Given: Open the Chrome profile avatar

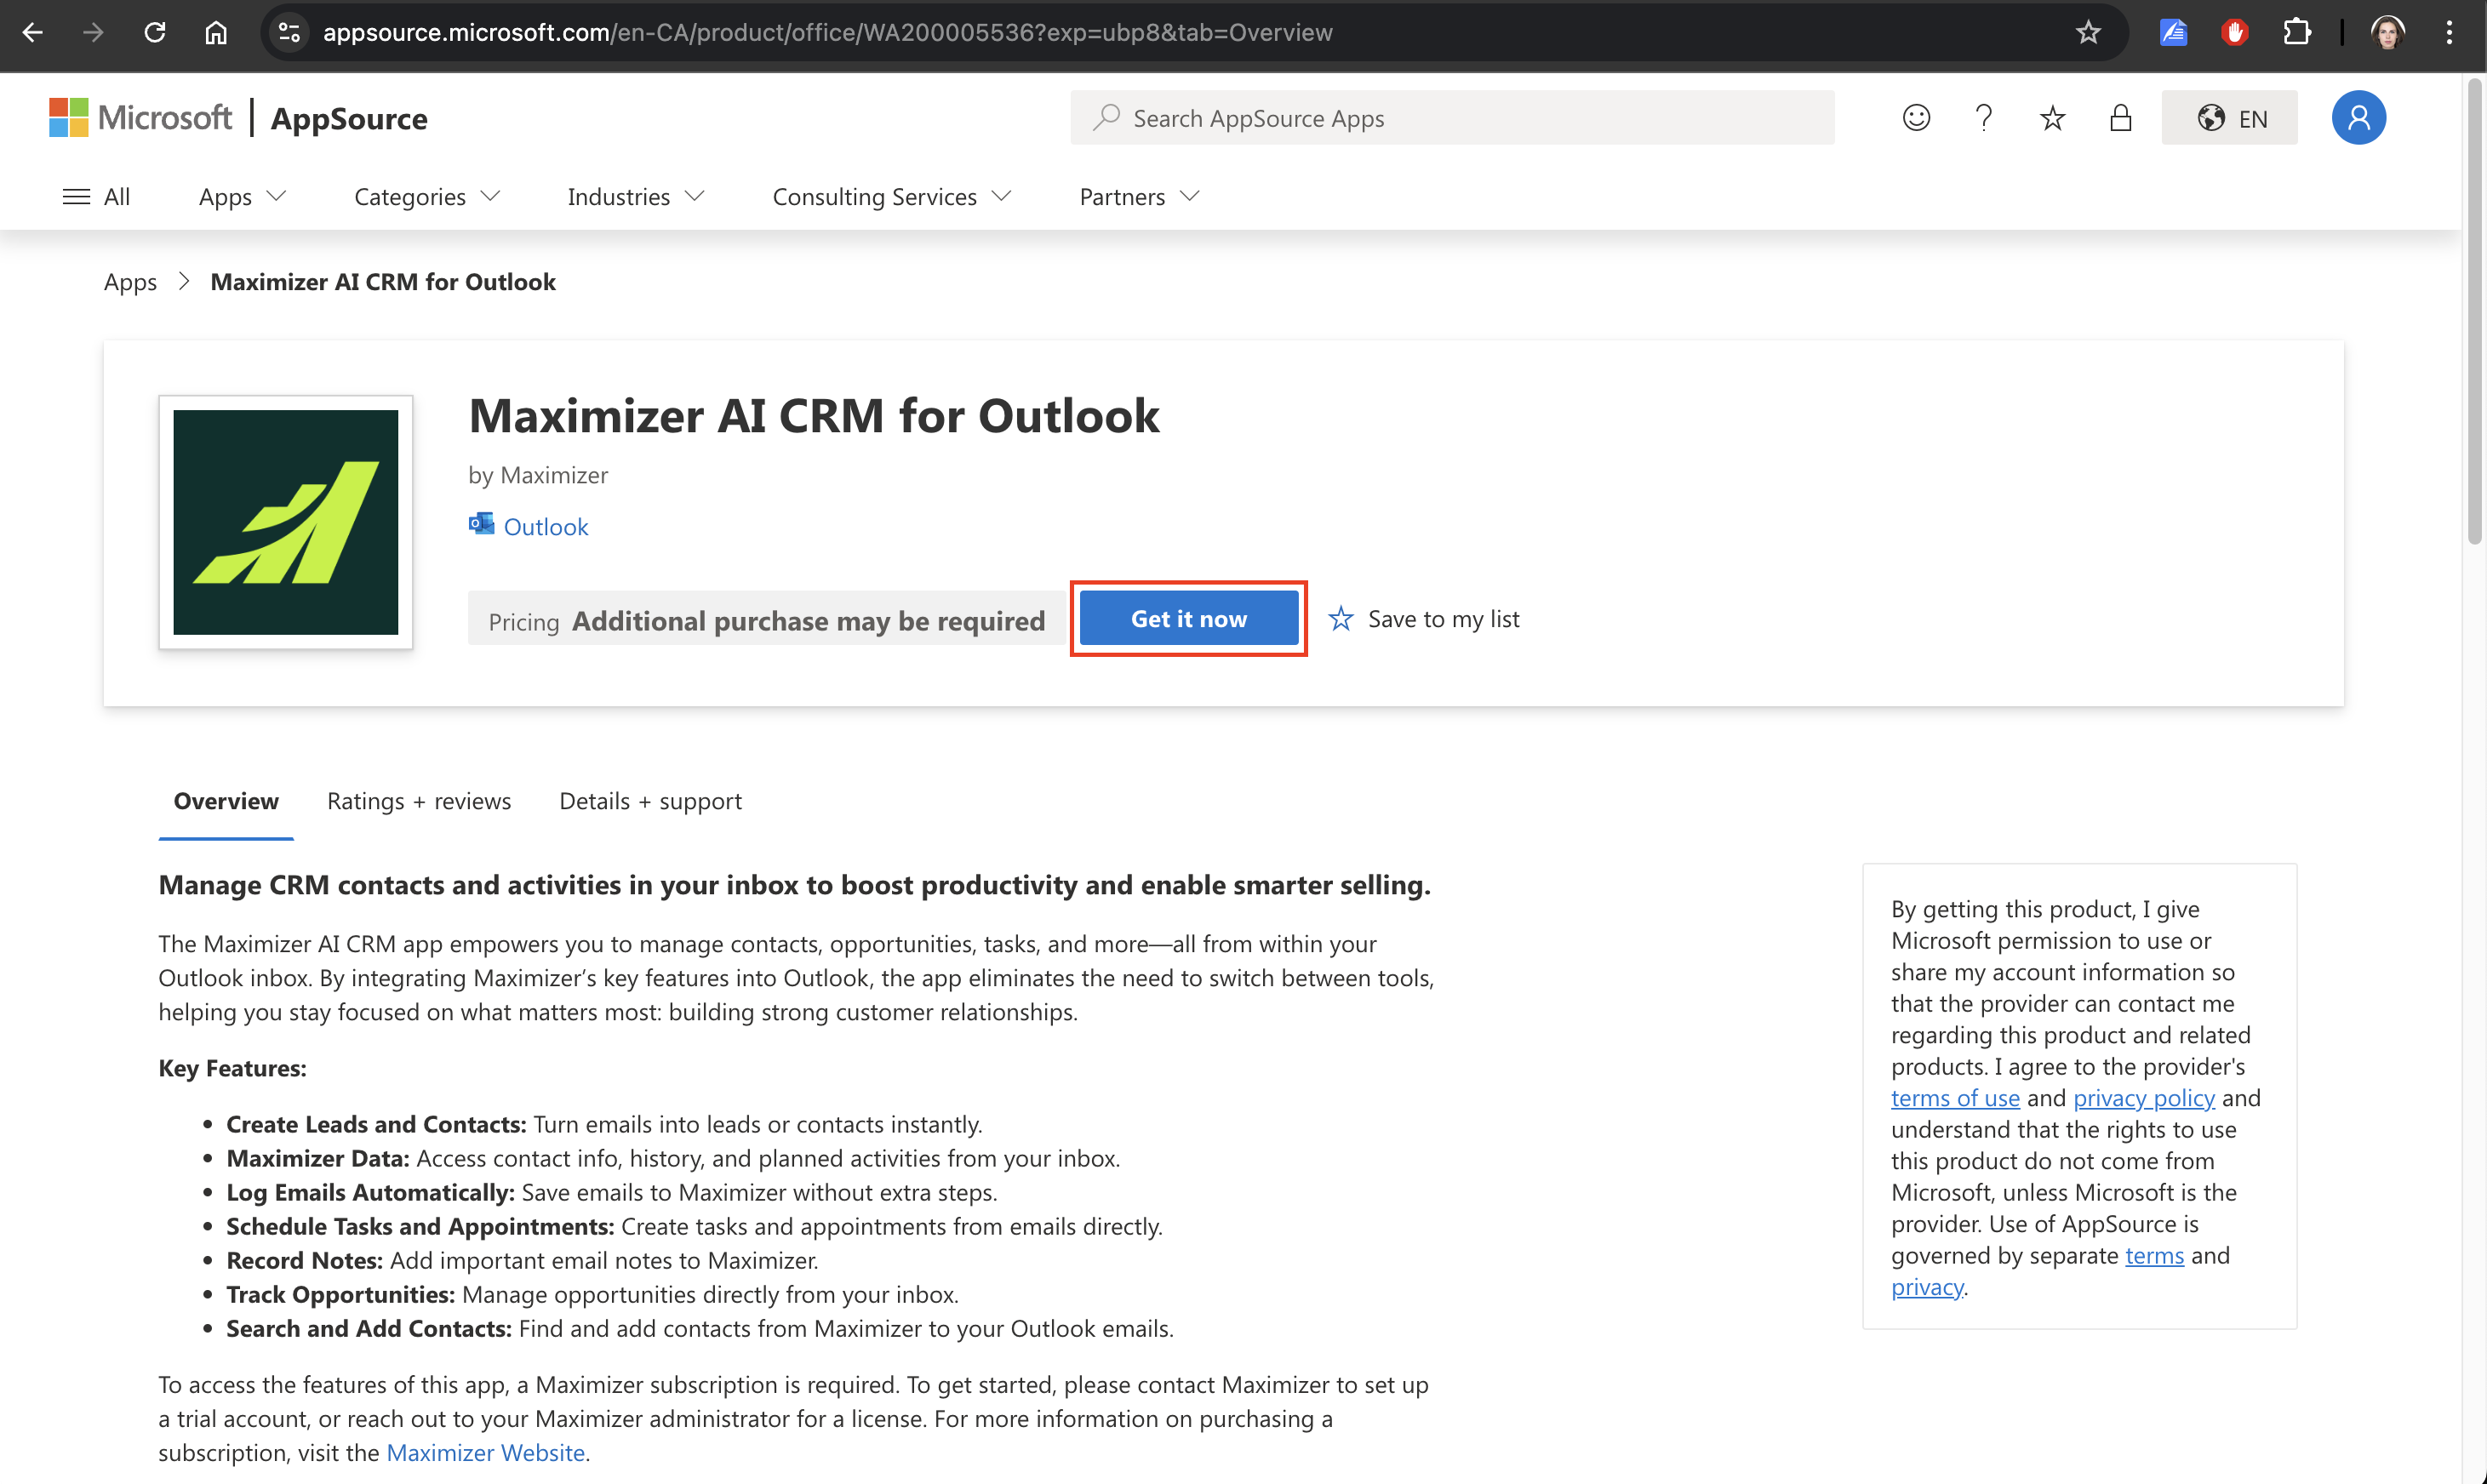Looking at the screenshot, I should 2387,32.
